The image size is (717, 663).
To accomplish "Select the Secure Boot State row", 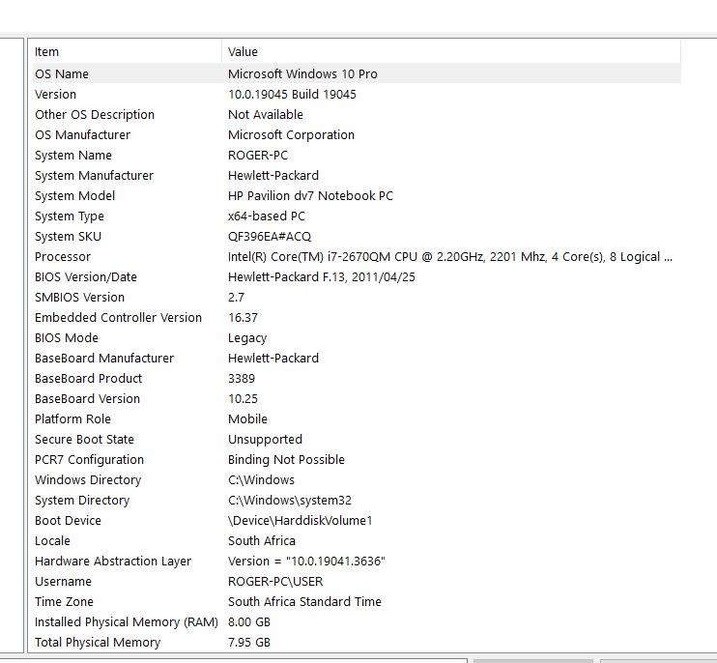I will click(84, 439).
